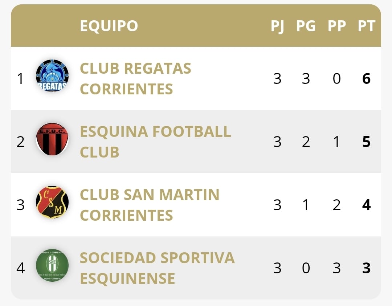Open the Esquina Football Club team link

point(155,142)
